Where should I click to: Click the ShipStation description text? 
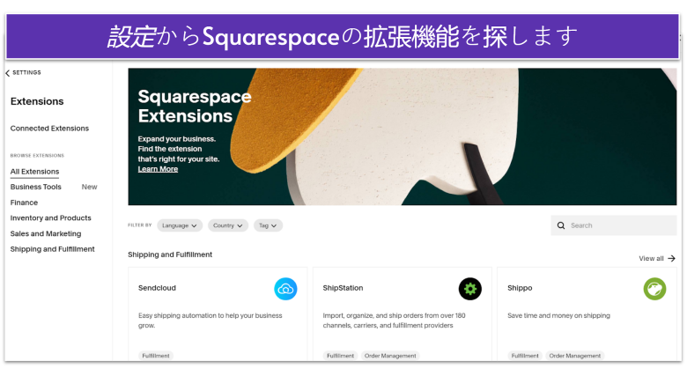[x=394, y=321]
